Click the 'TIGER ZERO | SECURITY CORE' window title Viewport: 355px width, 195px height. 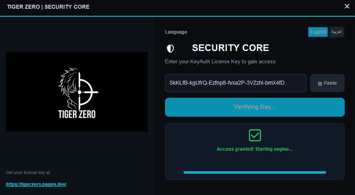[48, 7]
